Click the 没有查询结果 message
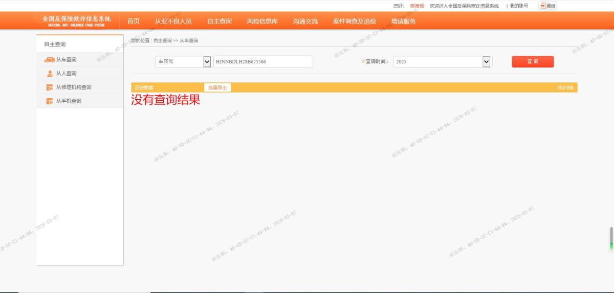The image size is (614, 293). click(165, 100)
